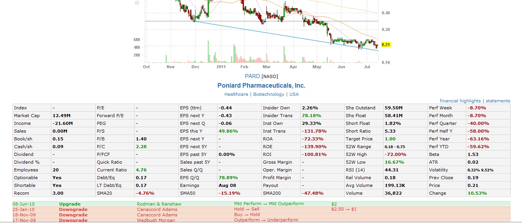Click the Volatility value 8.32% 9.52%

[480, 170]
